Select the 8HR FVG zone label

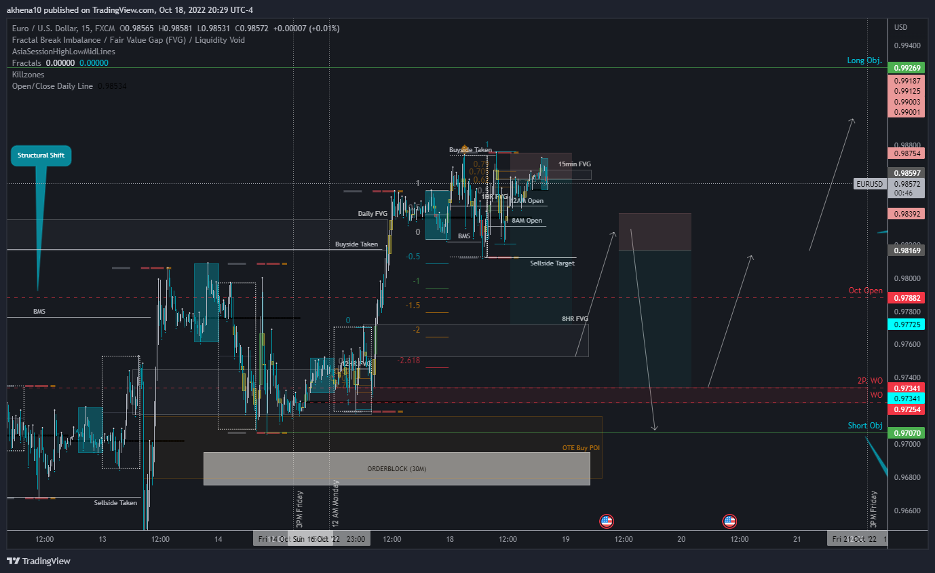pos(575,318)
